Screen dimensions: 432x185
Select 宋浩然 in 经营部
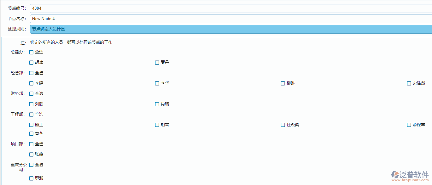pos(409,83)
